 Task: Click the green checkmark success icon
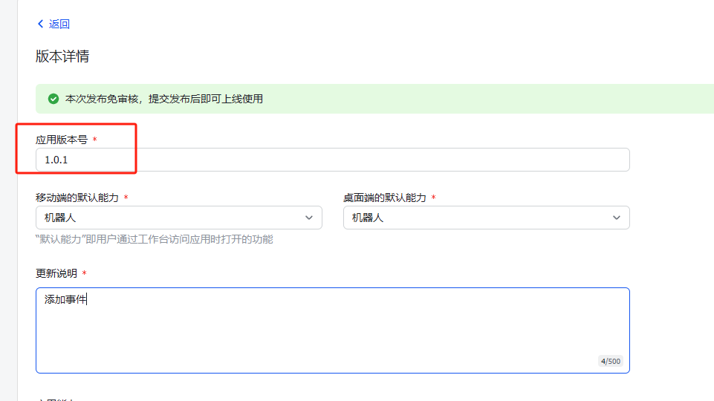click(53, 99)
